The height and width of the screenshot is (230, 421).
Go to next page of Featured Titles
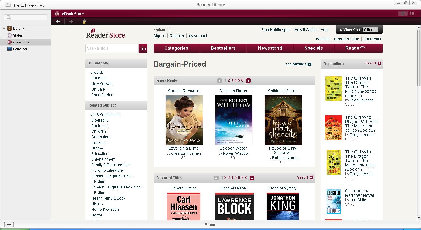tap(252, 178)
